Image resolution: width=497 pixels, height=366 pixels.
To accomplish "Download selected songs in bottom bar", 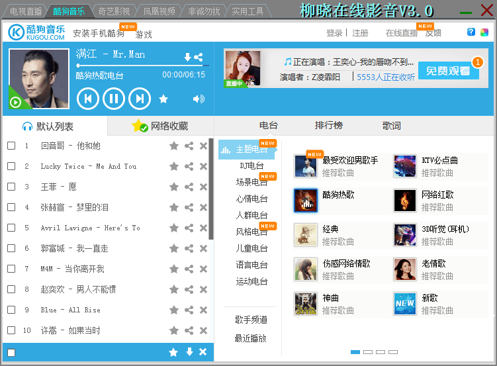I will (189, 351).
